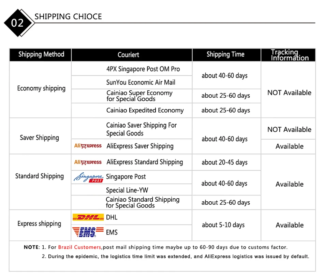Click the Singapore Post logo
Viewport: 324px width, 273px height.
coord(88,177)
